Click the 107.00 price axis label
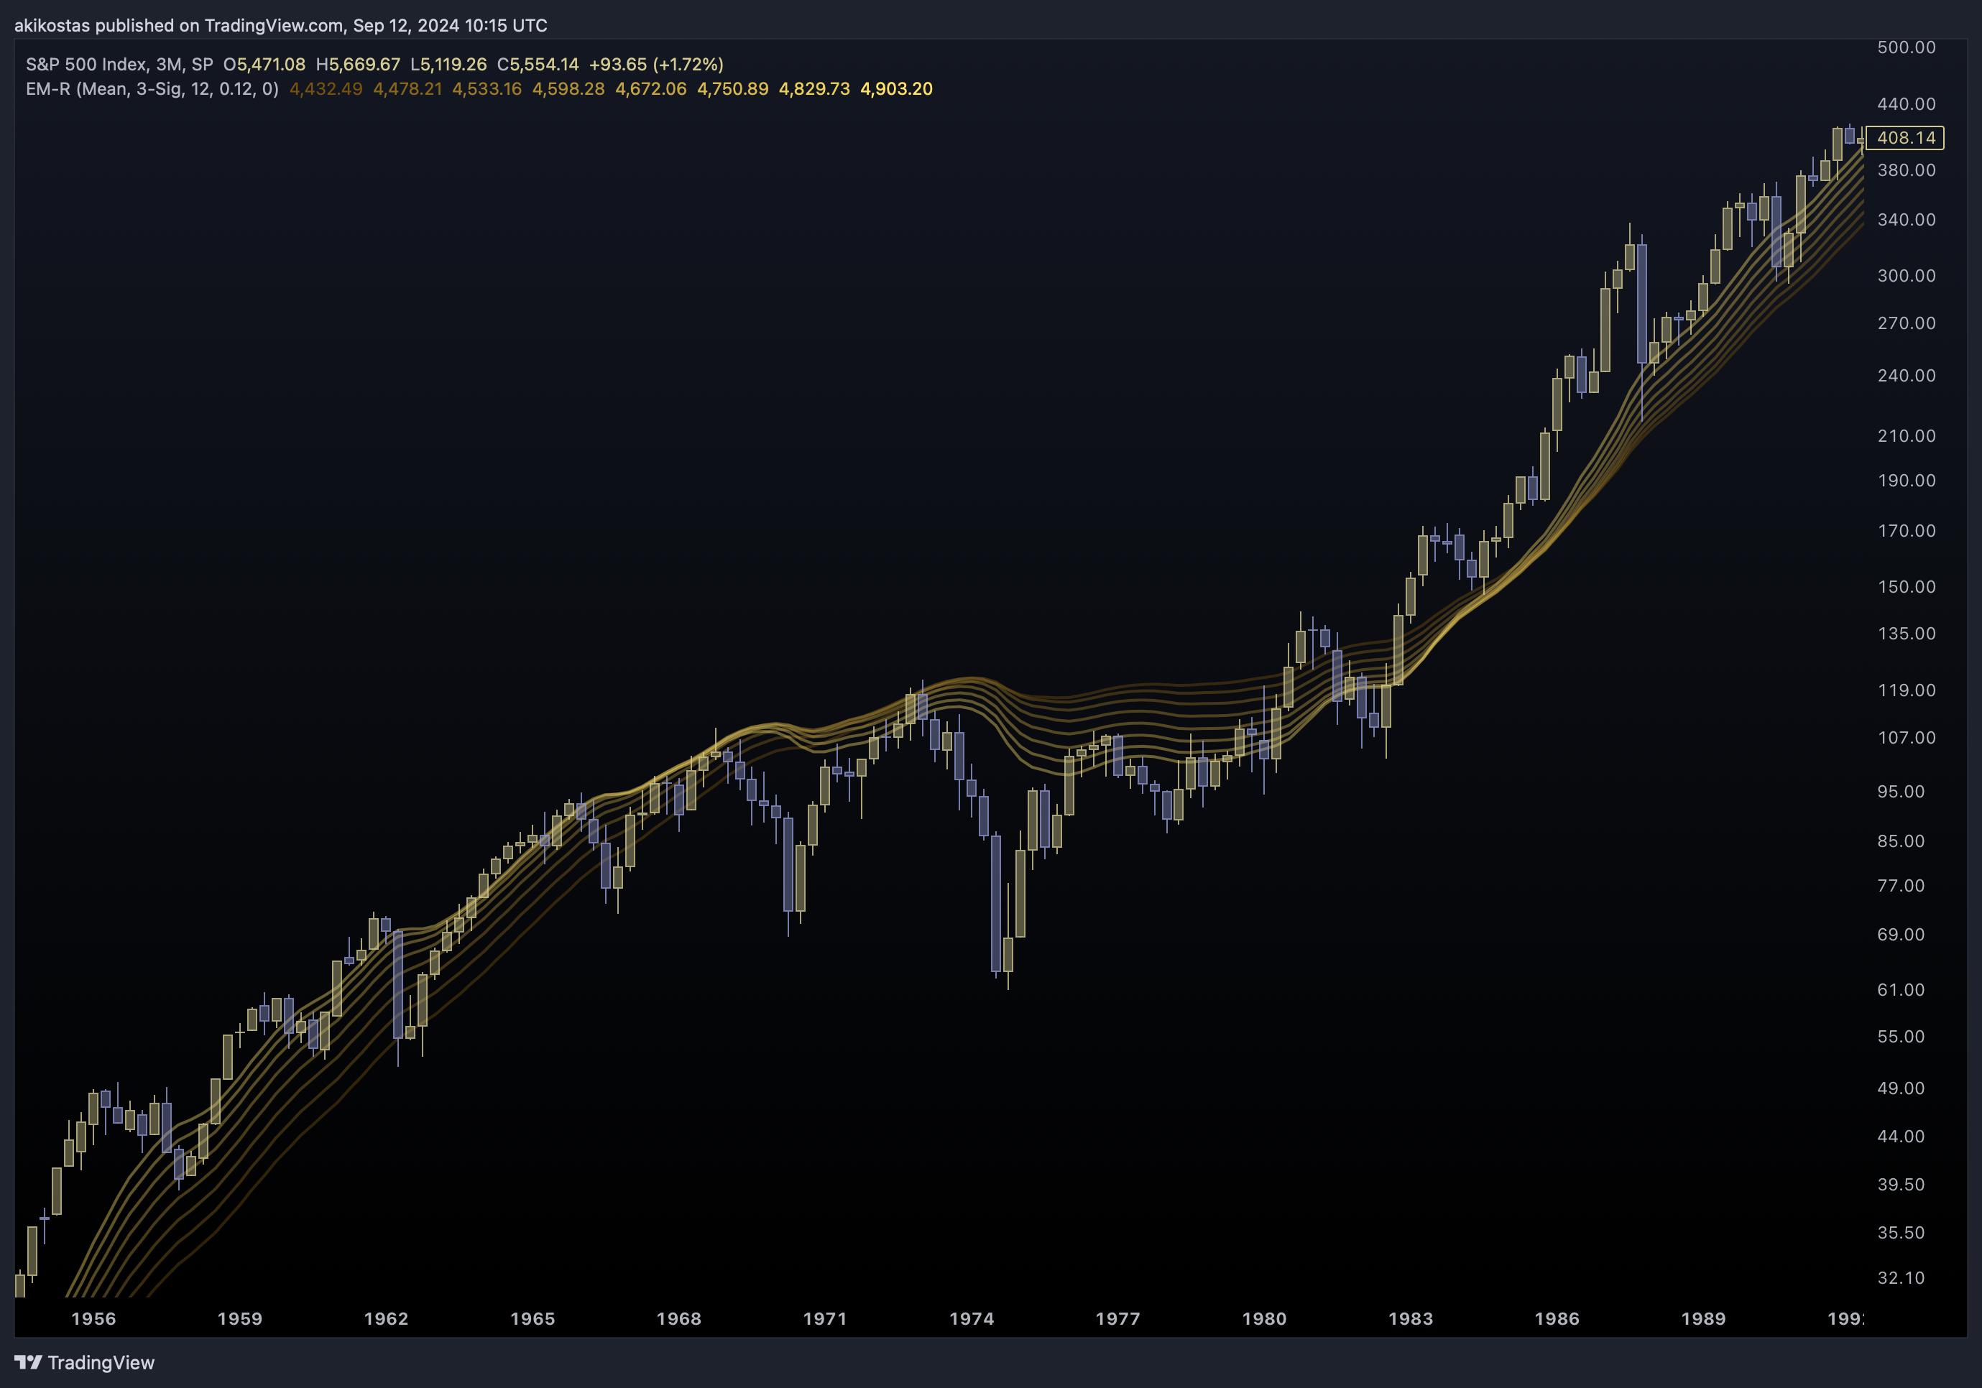Viewport: 1982px width, 1388px height. [1906, 738]
